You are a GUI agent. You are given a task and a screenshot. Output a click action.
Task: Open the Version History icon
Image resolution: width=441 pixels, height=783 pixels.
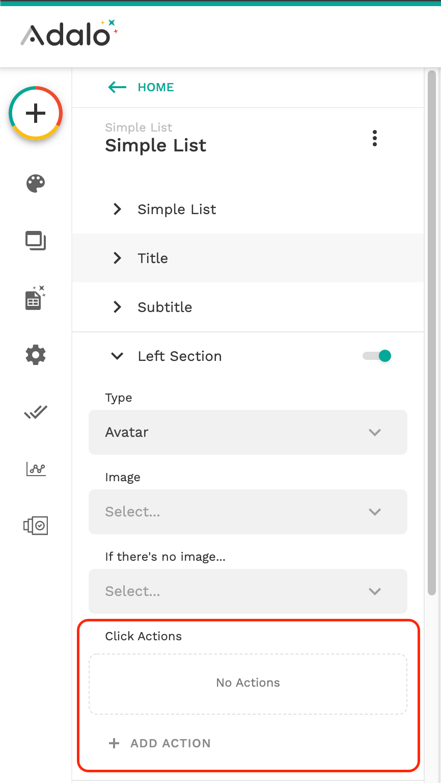click(x=36, y=525)
